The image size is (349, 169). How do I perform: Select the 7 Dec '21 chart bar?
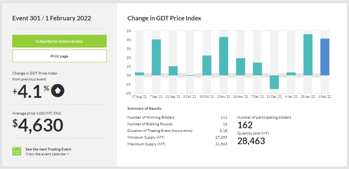[x=257, y=69]
